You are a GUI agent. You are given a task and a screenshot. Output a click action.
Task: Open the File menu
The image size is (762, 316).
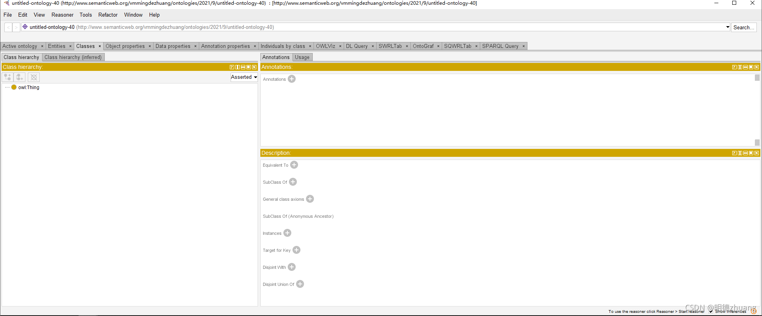point(8,15)
